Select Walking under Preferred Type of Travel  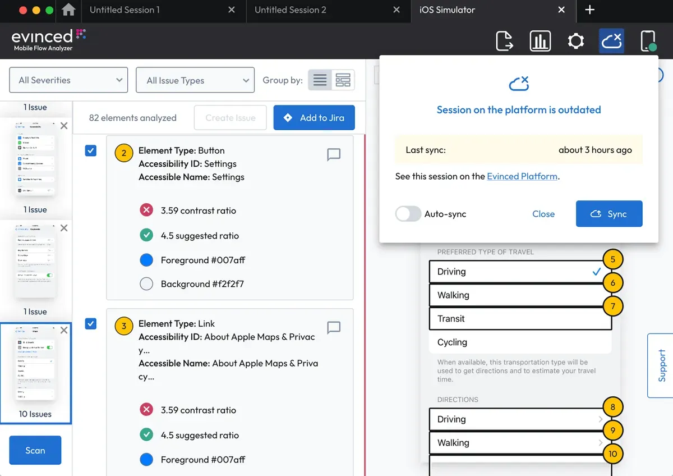coord(520,295)
